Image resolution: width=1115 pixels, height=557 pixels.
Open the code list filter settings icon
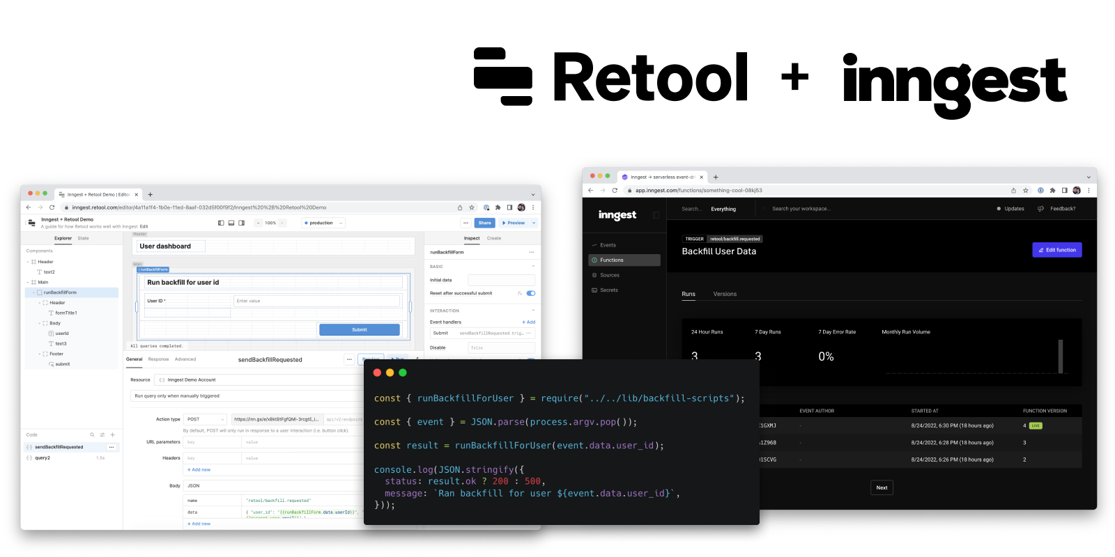coord(102,434)
